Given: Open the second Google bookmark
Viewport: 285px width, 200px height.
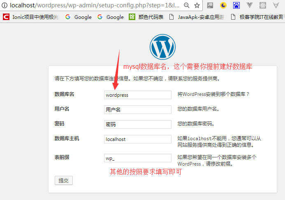Looking at the screenshot, I should (x=110, y=17).
